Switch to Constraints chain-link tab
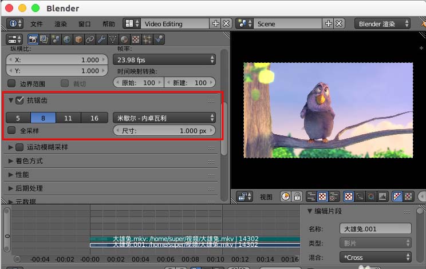 pos(90,39)
